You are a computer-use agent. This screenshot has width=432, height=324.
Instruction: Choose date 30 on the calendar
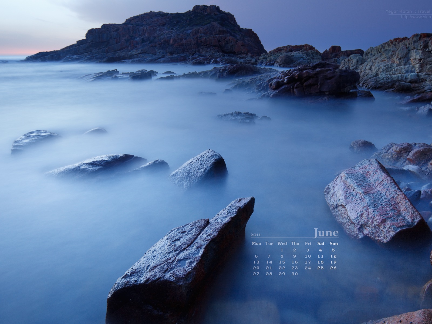[x=295, y=274]
